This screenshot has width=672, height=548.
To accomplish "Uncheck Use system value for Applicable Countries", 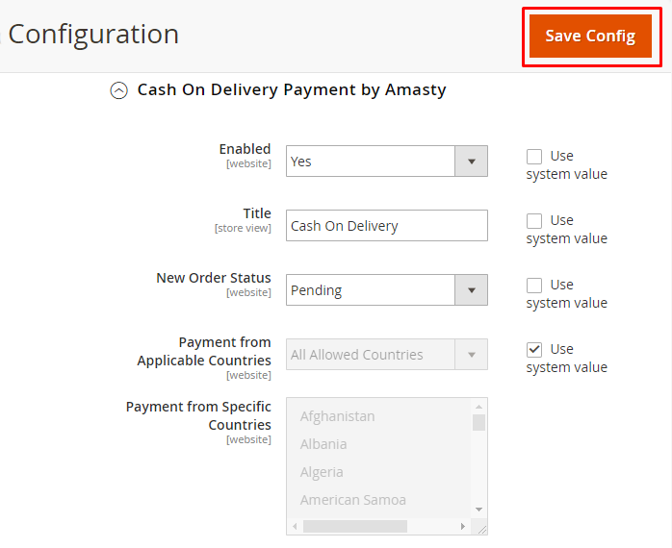I will click(x=534, y=349).
